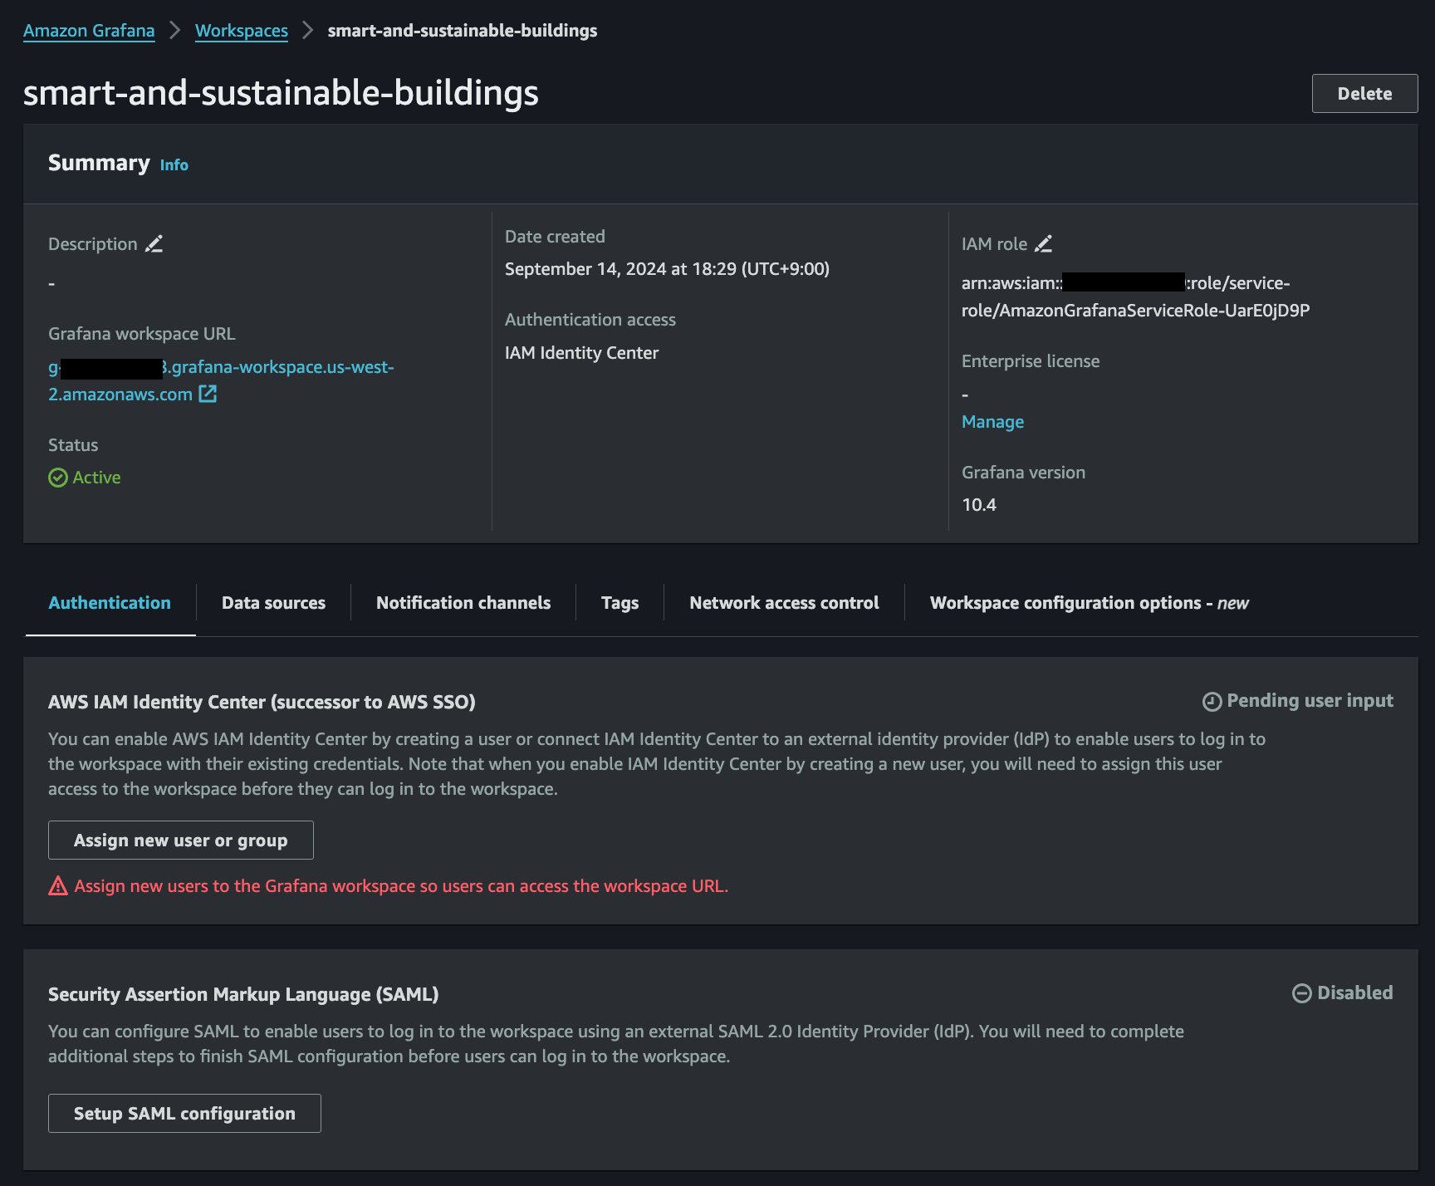This screenshot has width=1435, height=1186.
Task: Click the date created value September 14, 2024
Action: [667, 269]
